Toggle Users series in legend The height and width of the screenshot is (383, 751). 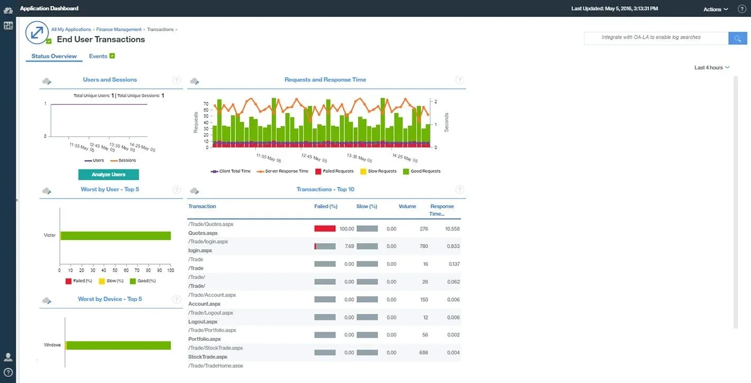coord(94,161)
